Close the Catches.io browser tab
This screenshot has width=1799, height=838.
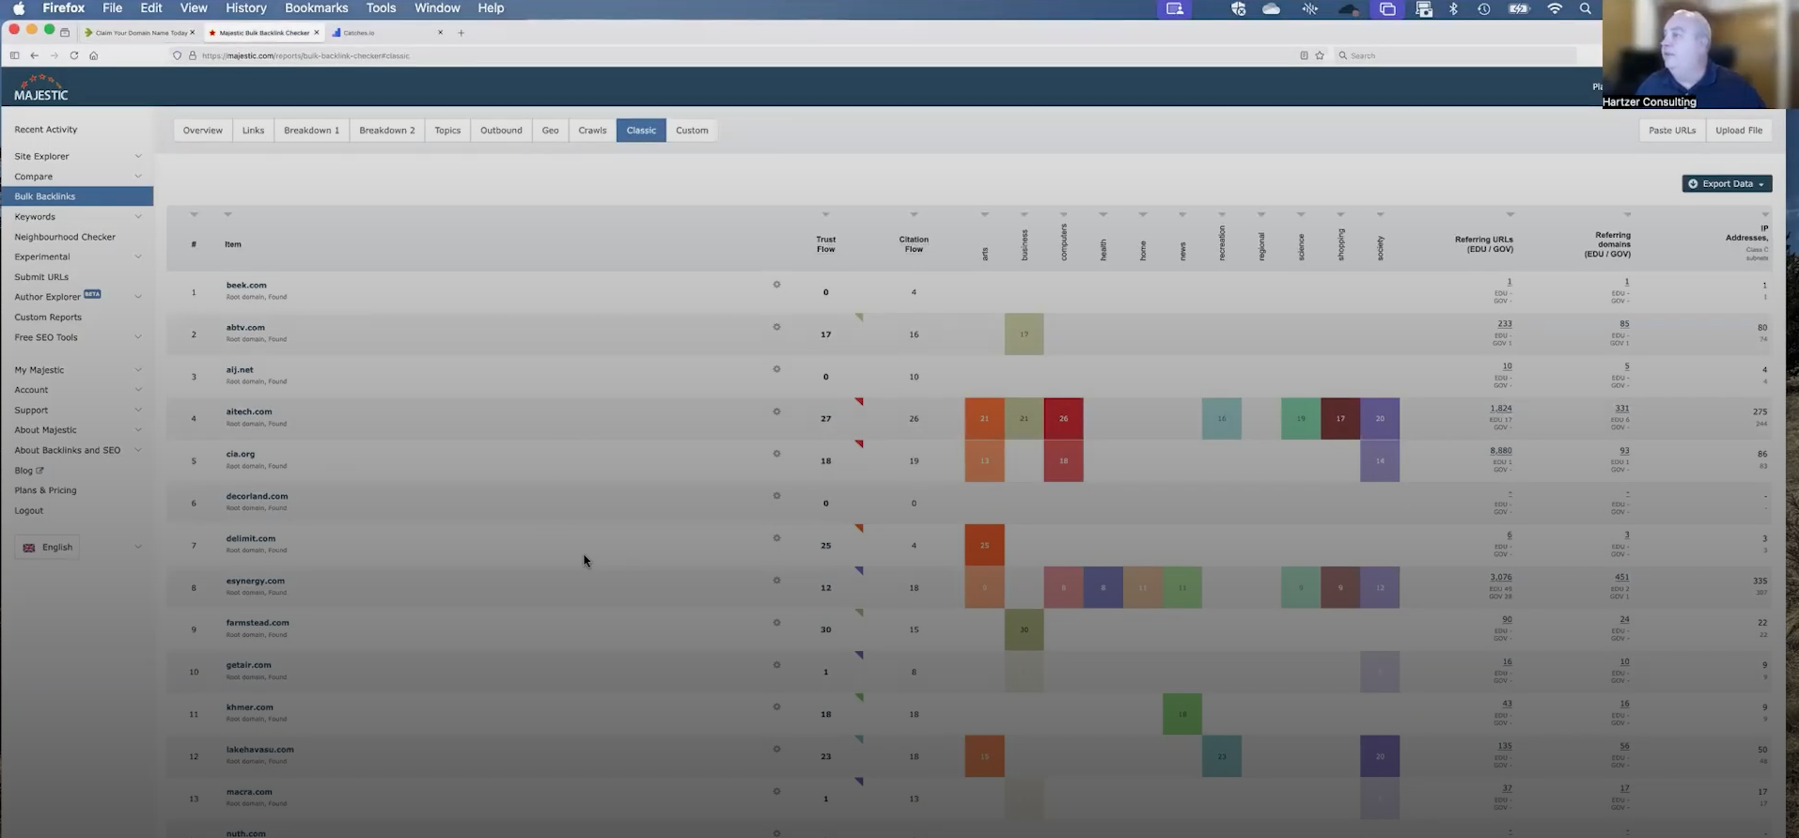440,33
